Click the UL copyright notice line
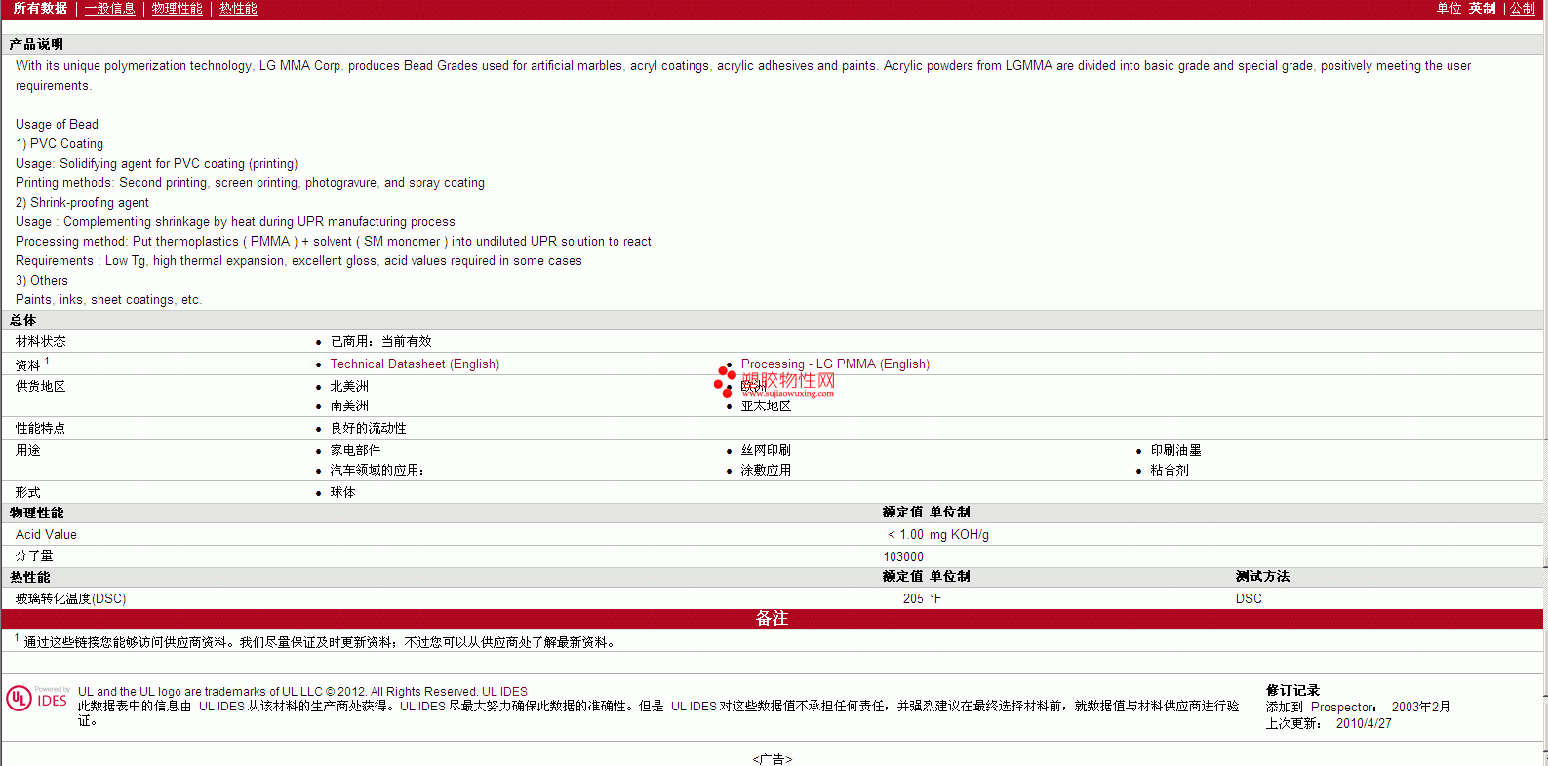Screen dimensions: 1548x766 coord(302,692)
